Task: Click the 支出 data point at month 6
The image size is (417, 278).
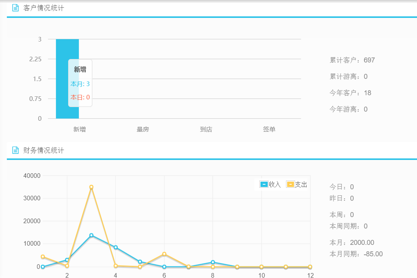Action: click(164, 254)
